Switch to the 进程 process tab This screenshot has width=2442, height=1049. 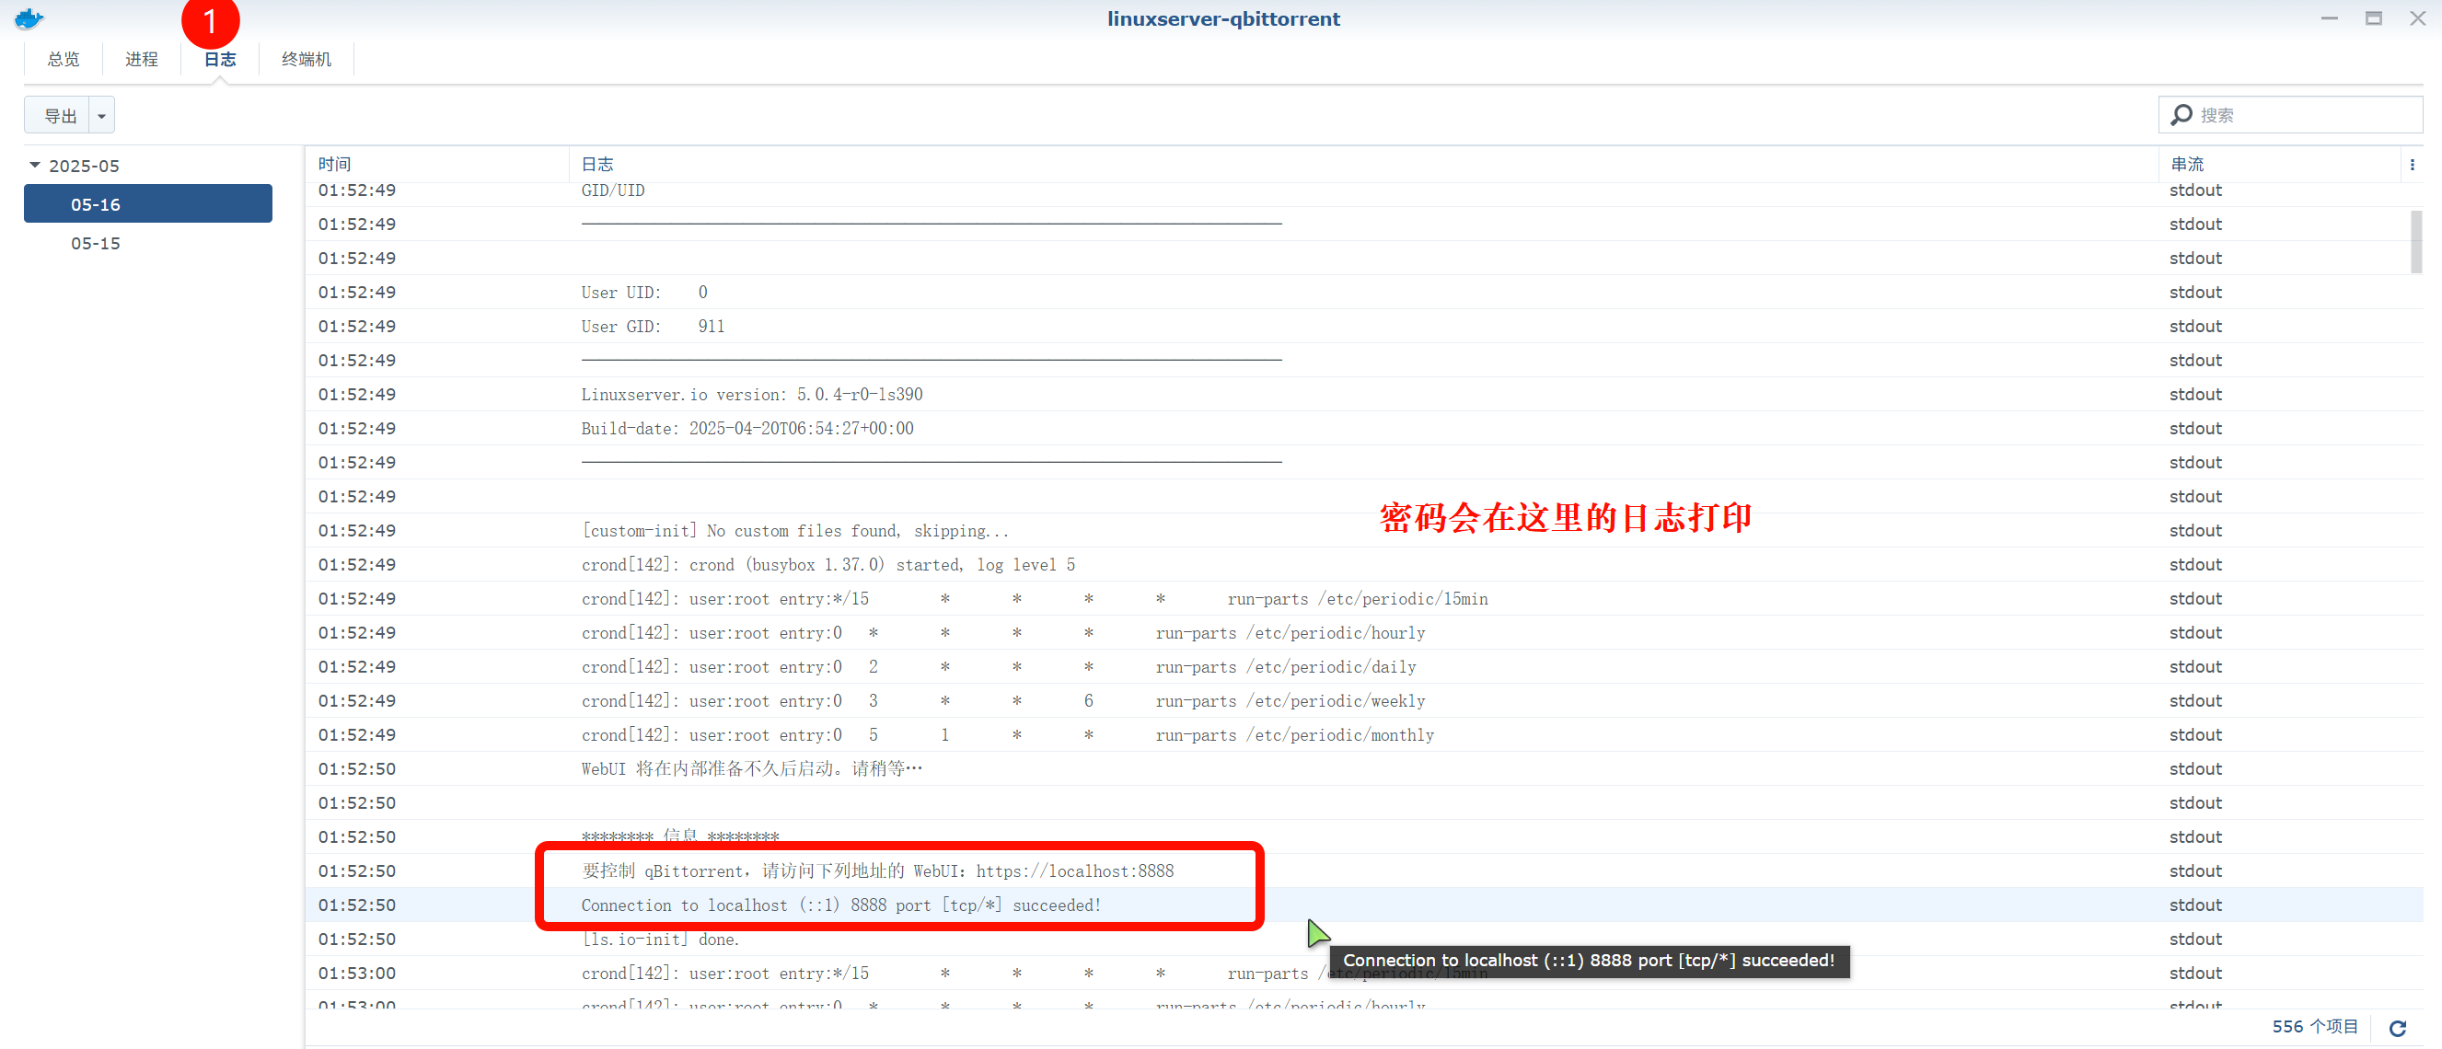click(141, 59)
